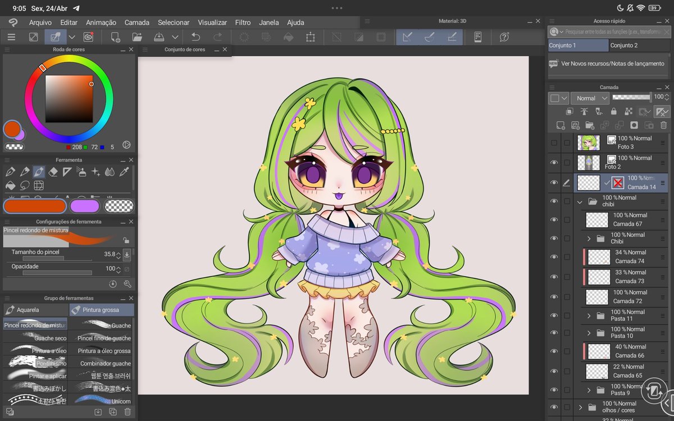
Task: Toggle Snap to special ruler icon
Action: [430, 37]
